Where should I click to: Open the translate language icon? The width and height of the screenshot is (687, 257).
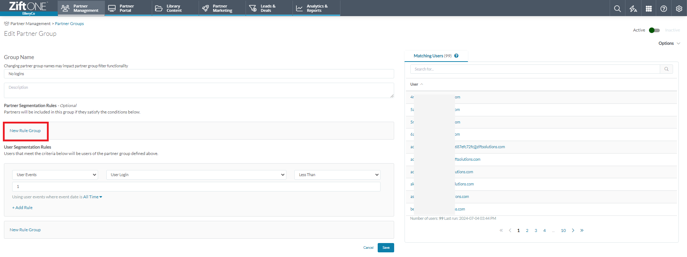633,9
